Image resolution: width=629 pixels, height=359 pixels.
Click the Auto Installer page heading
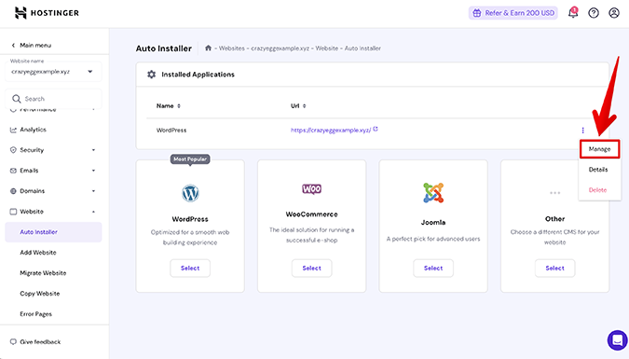point(164,48)
